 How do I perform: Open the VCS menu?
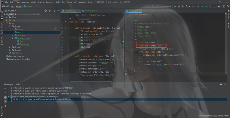pos(75,2)
